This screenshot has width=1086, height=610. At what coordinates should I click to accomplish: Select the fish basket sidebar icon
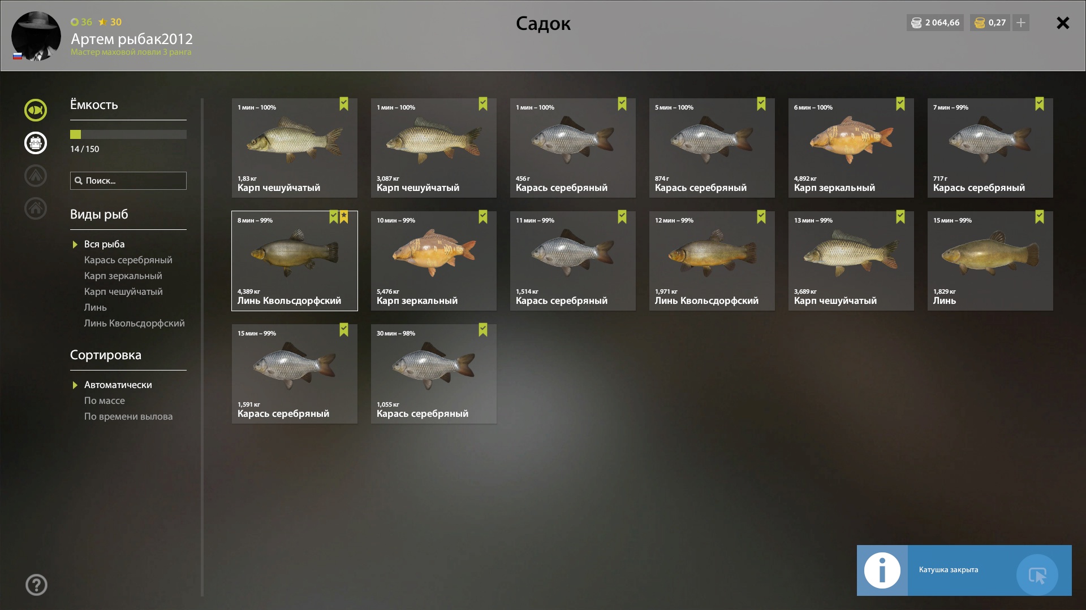pos(36,143)
